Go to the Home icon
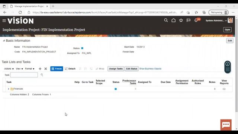The image size is (238, 134). (174, 20)
